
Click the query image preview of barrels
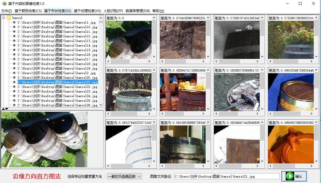44,139
